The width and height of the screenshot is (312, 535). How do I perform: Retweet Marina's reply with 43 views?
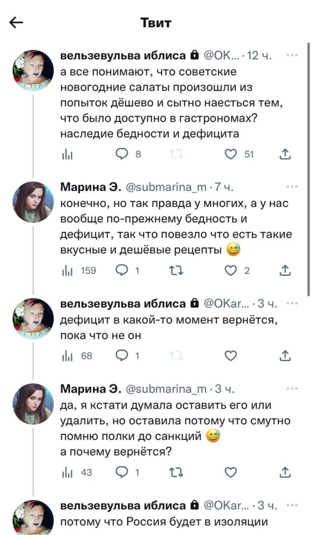click(178, 472)
